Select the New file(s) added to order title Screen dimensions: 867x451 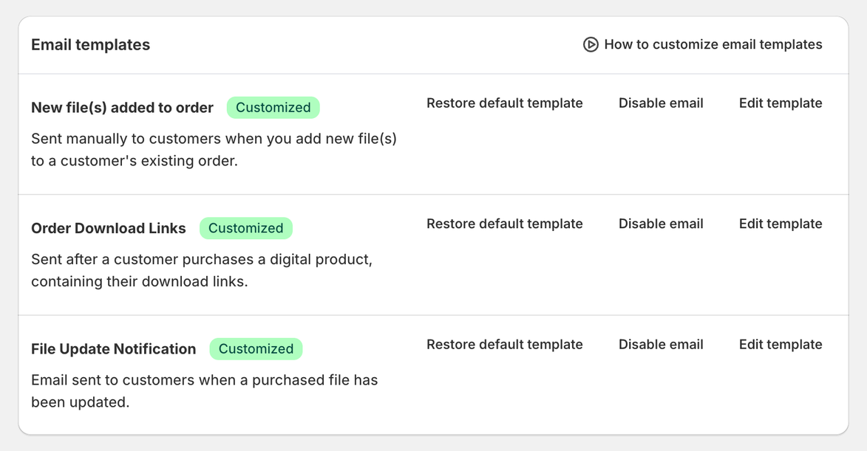(x=122, y=108)
